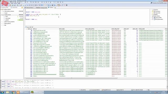The image size is (168, 94).
Task: Expand the SQL keywords helper node
Action: pyautogui.click(x=151, y=13)
